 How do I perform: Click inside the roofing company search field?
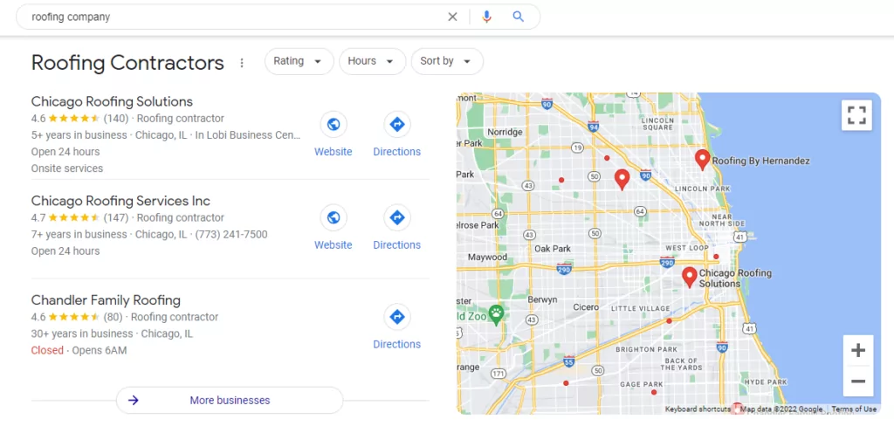click(234, 17)
